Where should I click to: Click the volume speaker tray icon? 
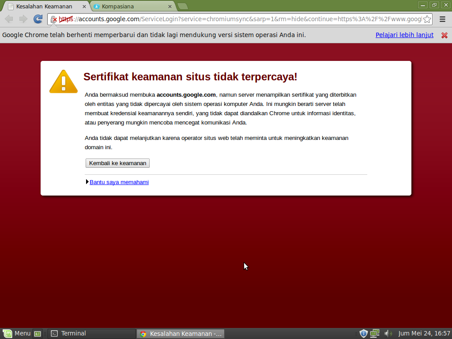(x=388, y=333)
